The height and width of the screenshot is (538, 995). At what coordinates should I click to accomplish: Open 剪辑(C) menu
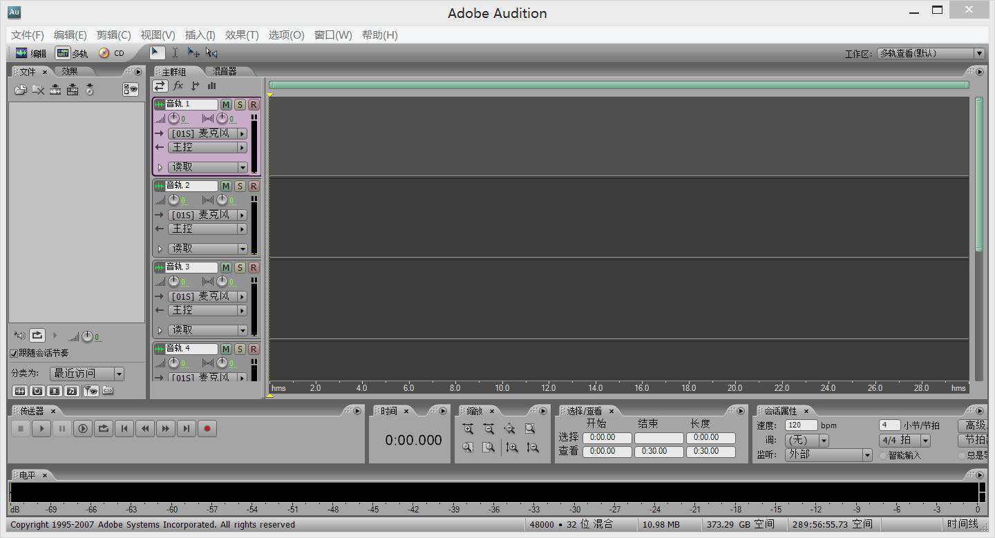coord(113,35)
